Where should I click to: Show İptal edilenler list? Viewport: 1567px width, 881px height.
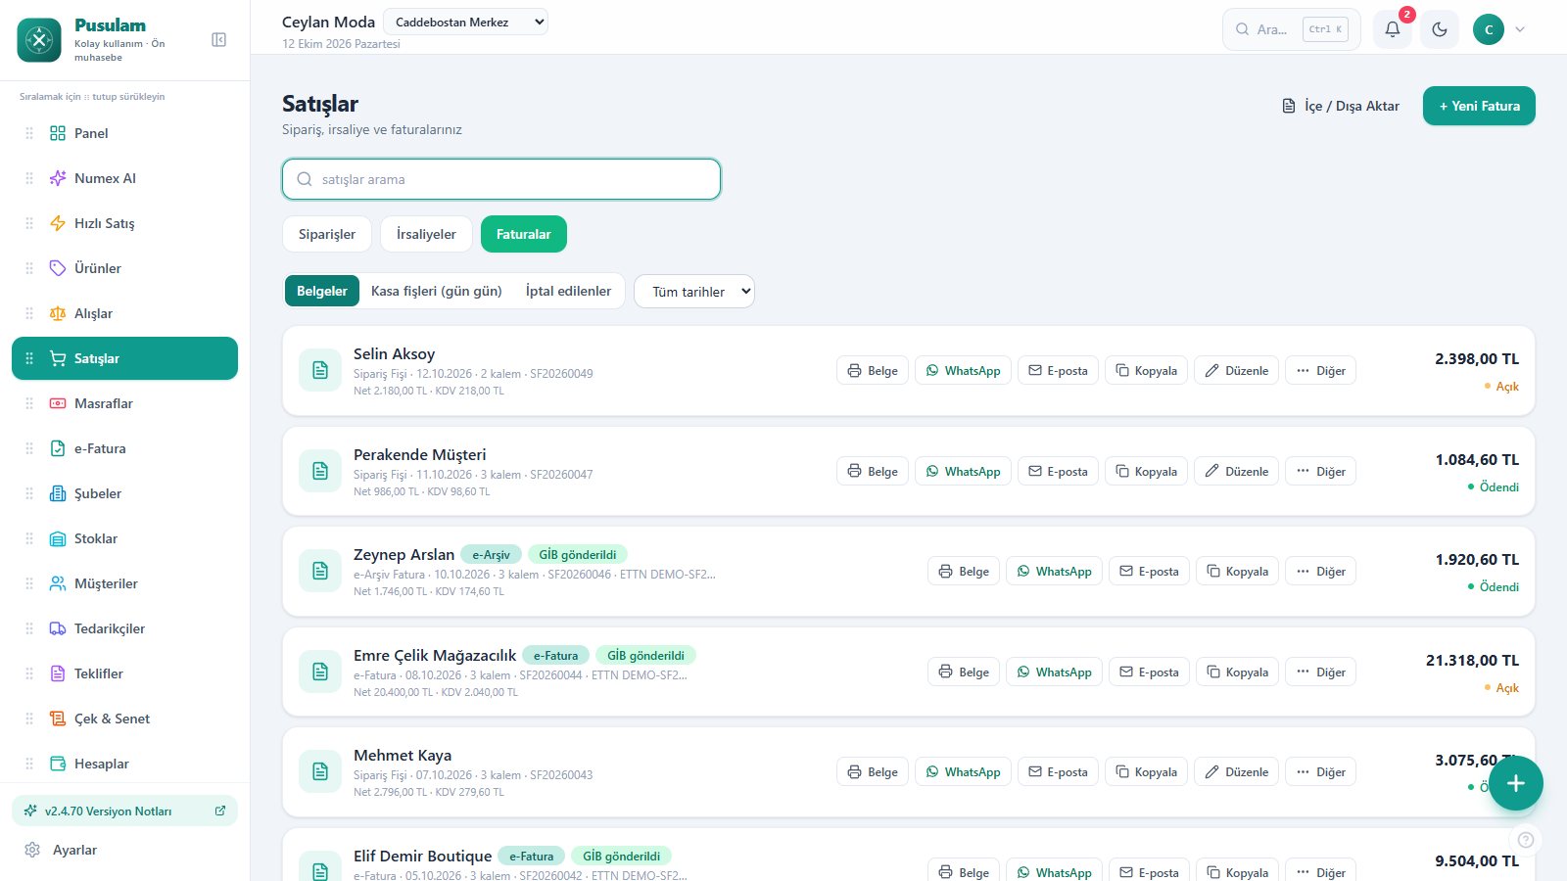[x=568, y=291]
